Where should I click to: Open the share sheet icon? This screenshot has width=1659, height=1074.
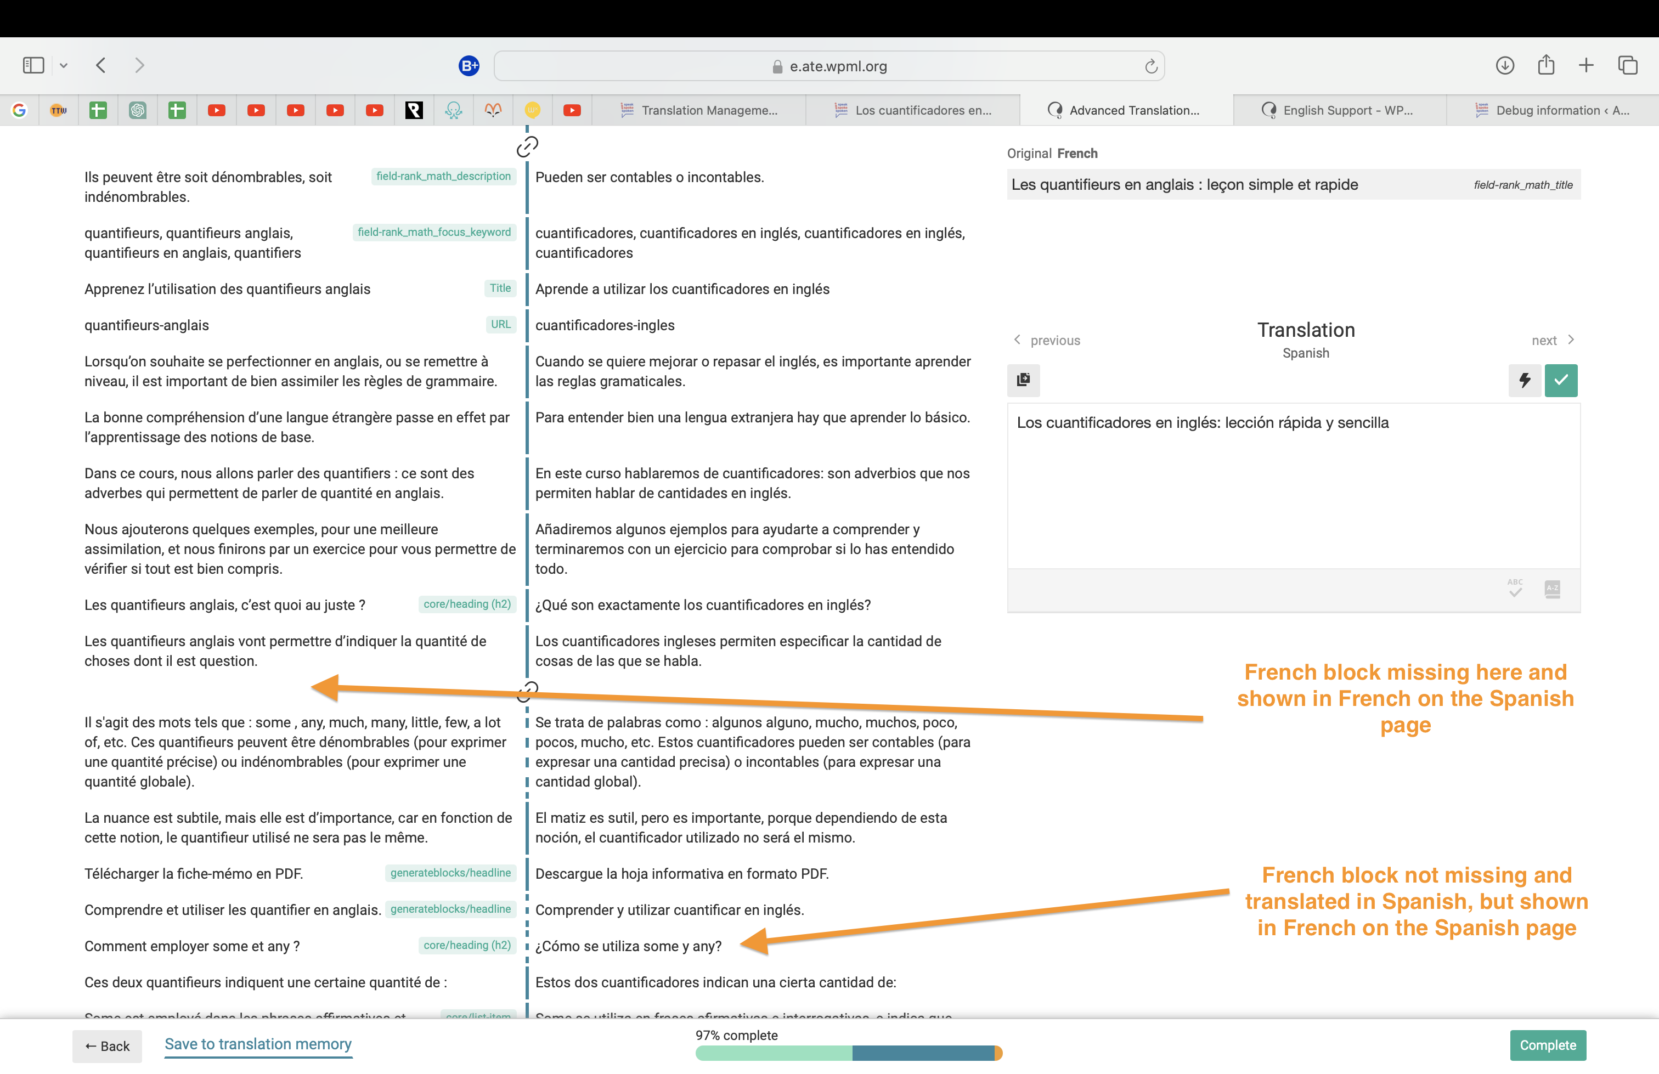(x=1546, y=65)
